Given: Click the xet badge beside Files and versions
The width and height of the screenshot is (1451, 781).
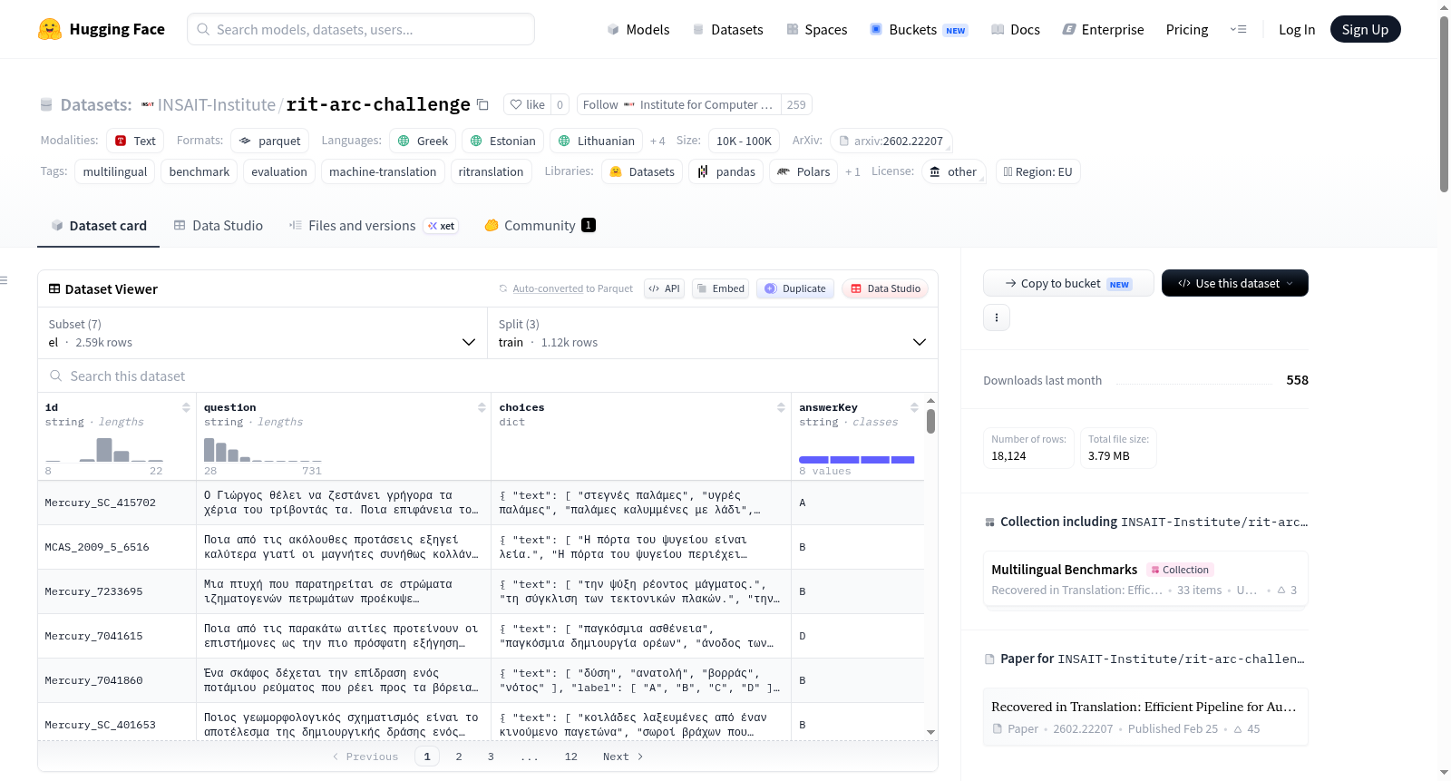Looking at the screenshot, I should coord(442,226).
